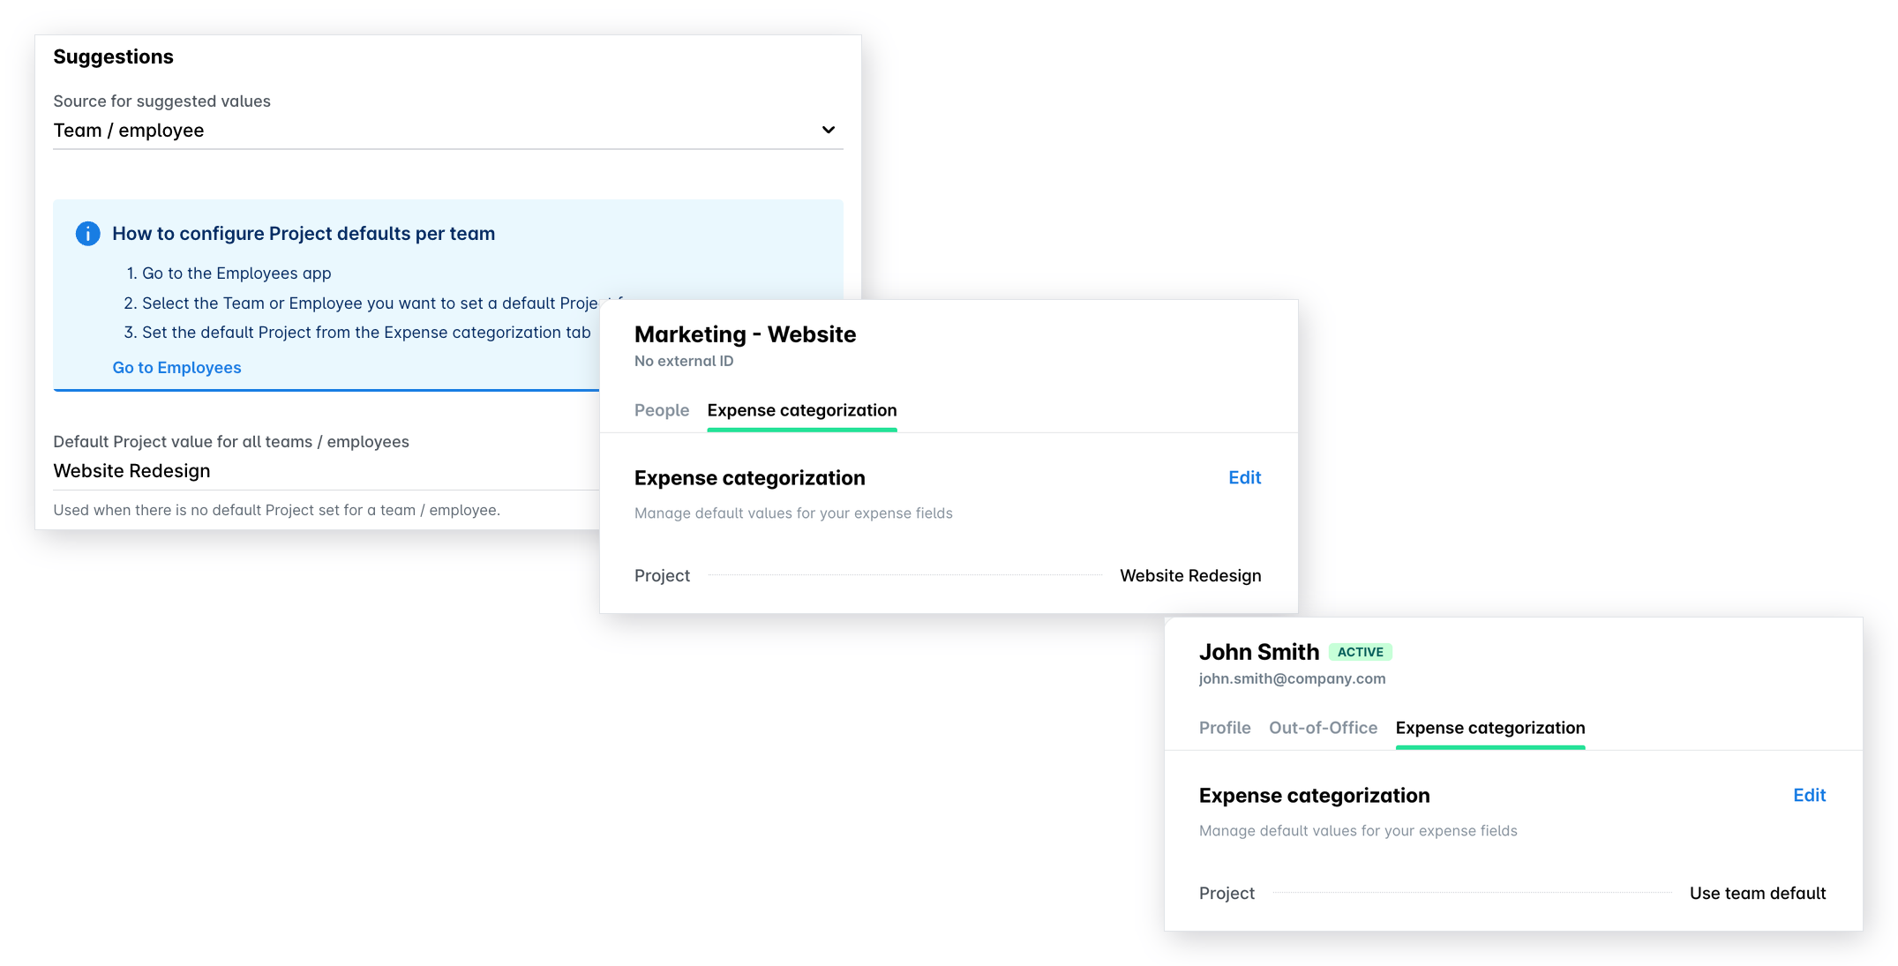Click the 'Use team default' Project value
This screenshot has height=966, width=1898.
(x=1757, y=893)
